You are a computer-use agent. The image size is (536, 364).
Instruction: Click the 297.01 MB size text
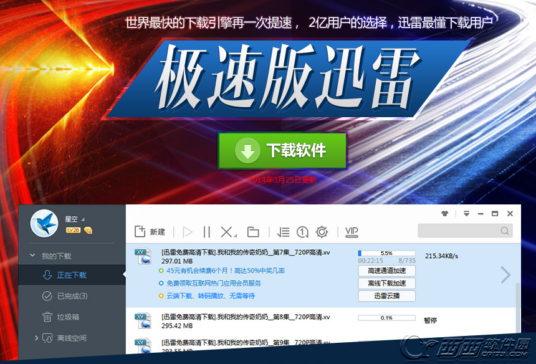tap(177, 261)
